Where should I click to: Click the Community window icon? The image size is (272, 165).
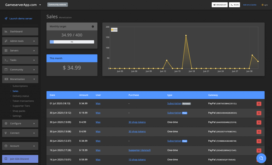[6, 70]
